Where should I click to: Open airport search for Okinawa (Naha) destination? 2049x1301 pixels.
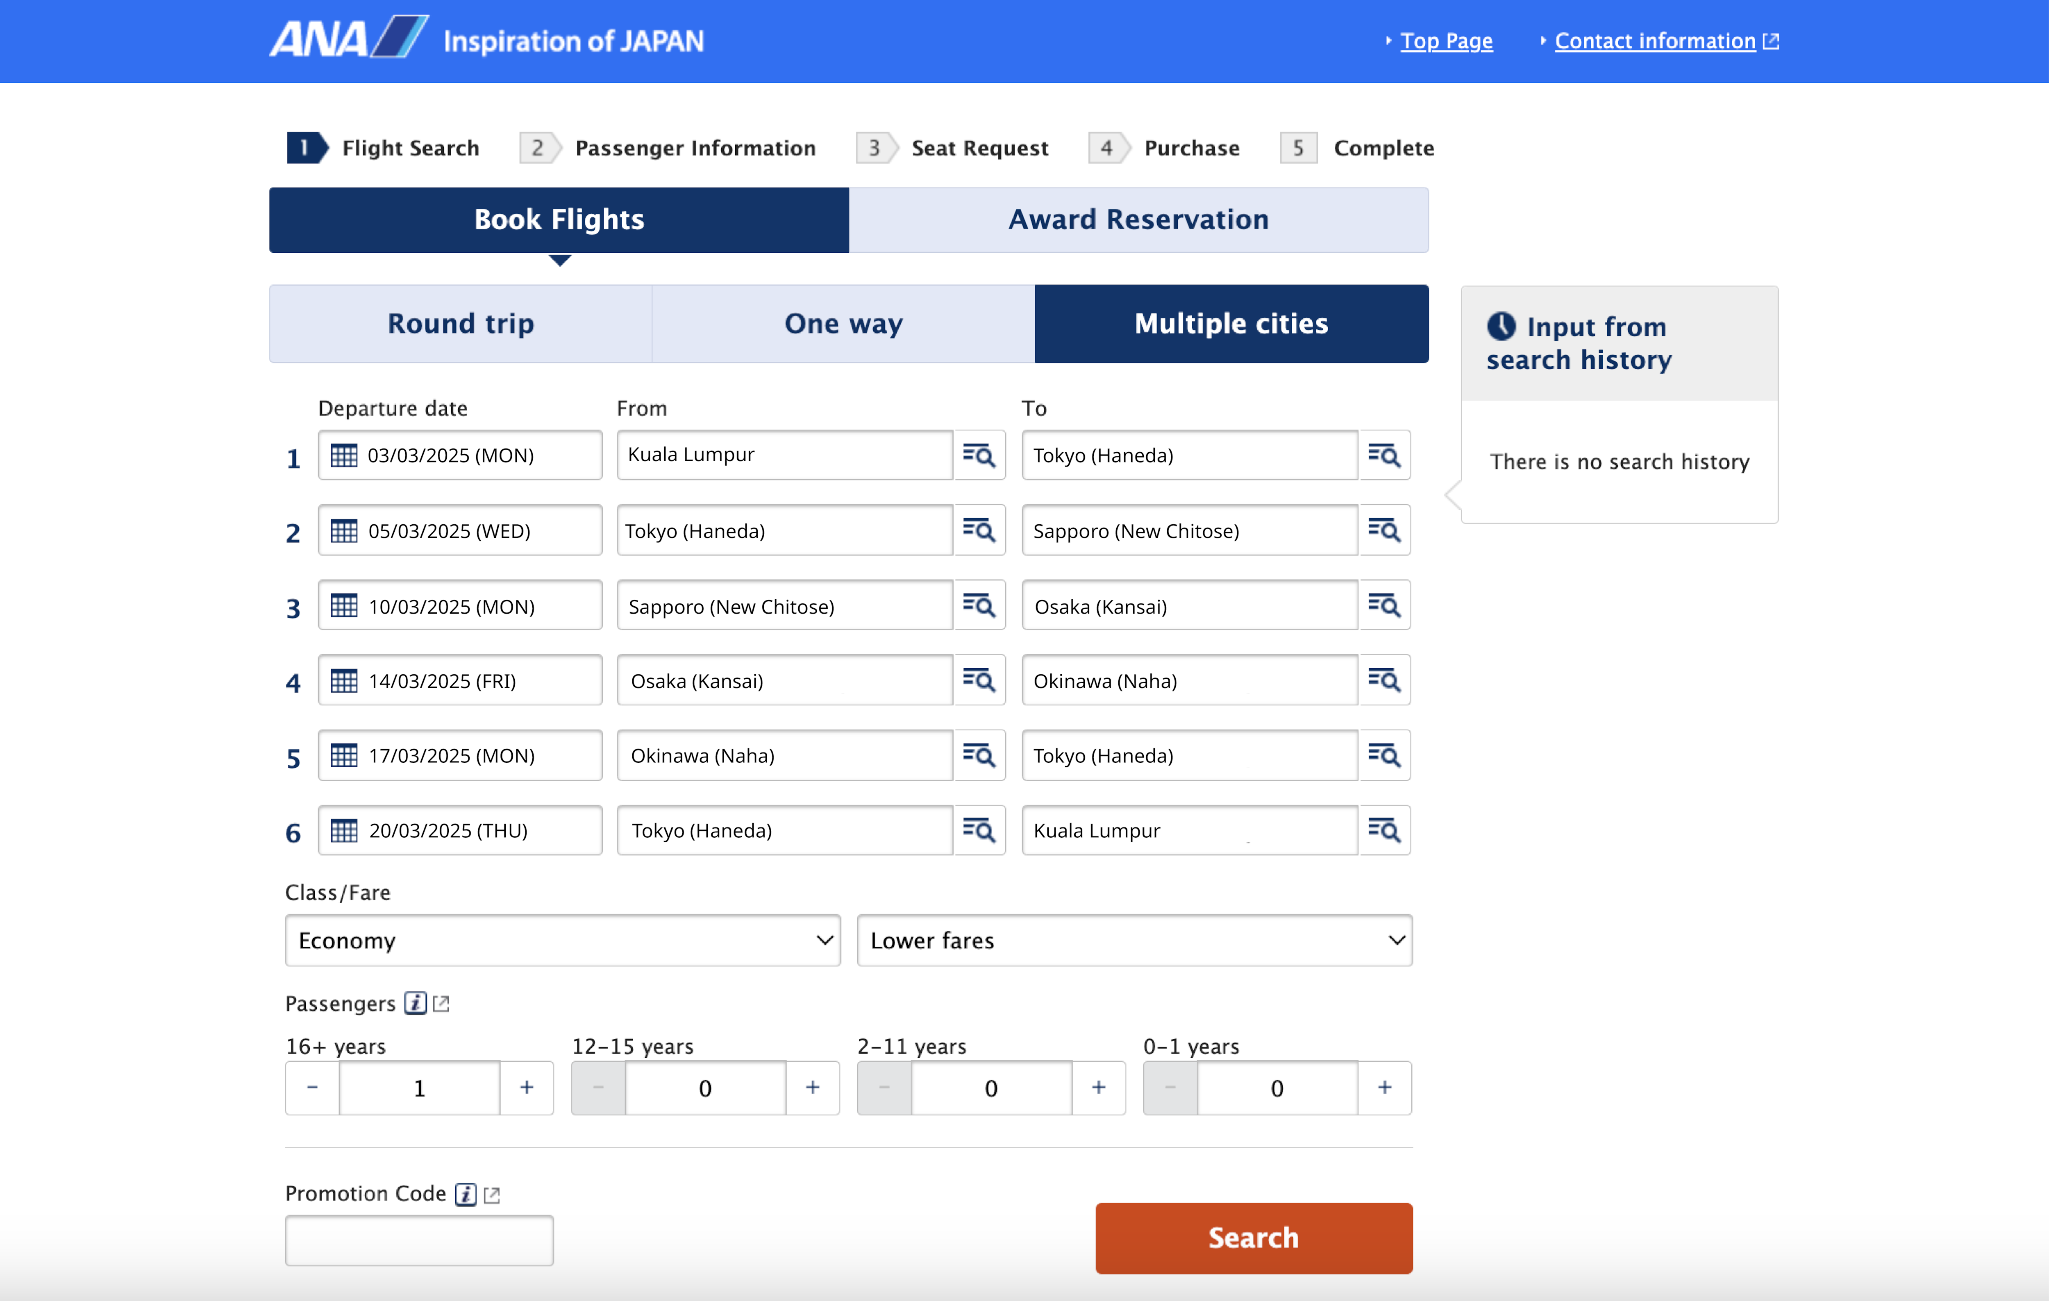pyautogui.click(x=1384, y=680)
